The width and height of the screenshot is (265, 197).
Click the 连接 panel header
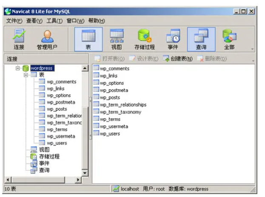click(46, 59)
